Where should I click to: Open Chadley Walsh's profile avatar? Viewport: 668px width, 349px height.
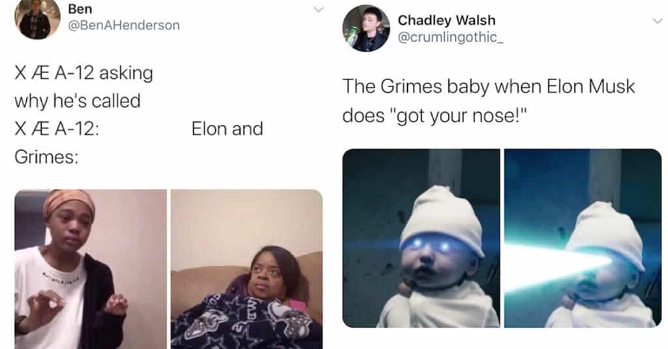pyautogui.click(x=366, y=29)
